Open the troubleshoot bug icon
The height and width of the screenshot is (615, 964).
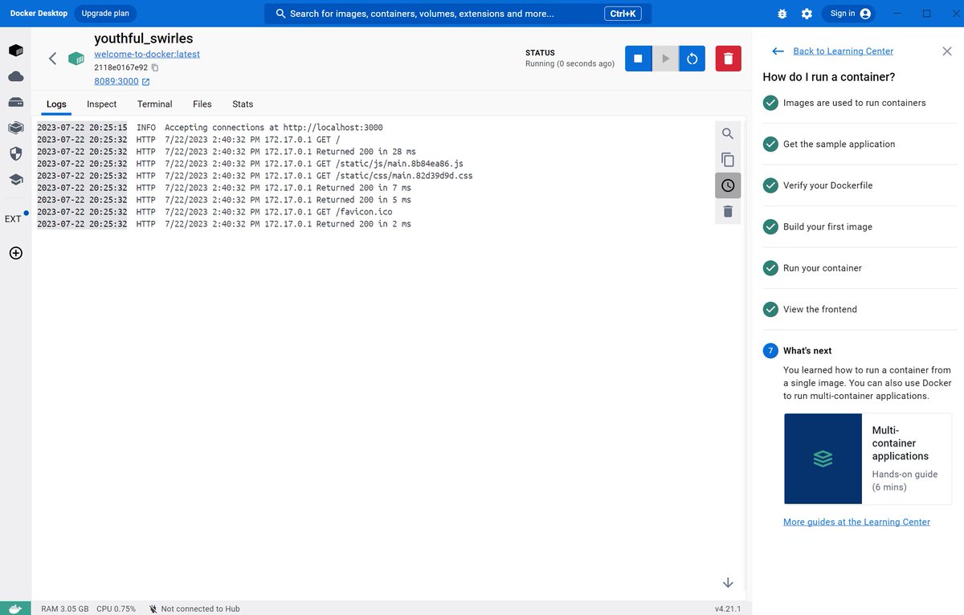coord(782,14)
